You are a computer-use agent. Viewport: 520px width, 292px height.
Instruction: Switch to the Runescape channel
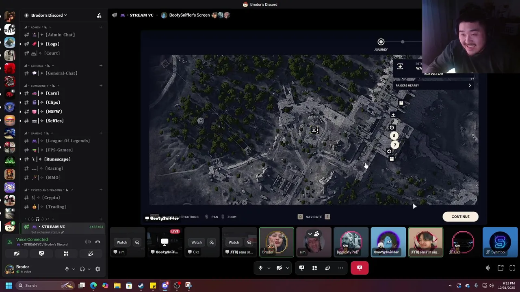coord(63,159)
